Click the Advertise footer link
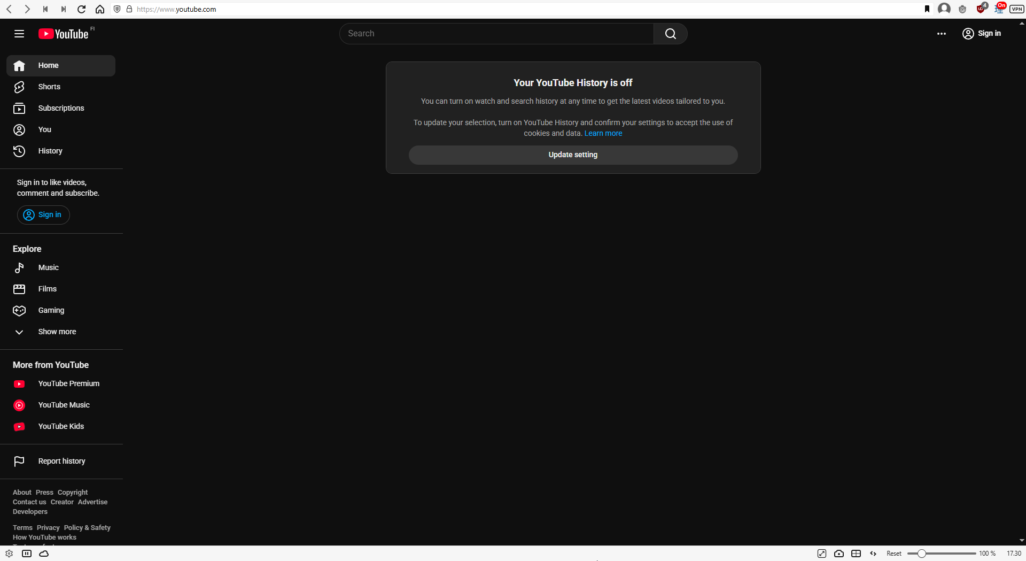This screenshot has width=1026, height=561. pos(92,502)
